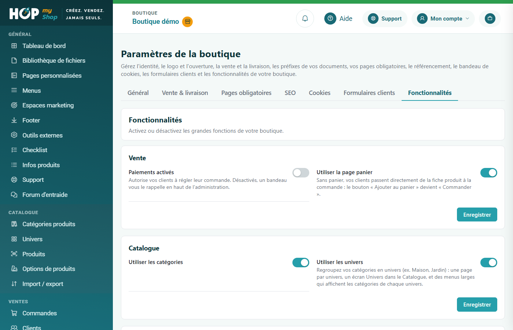Screen dimensions: 513x330
Task: Expand the Mon compte dropdown
Action: point(443,18)
